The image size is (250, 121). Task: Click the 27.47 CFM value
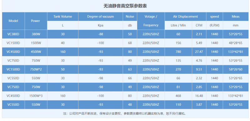click(199, 52)
